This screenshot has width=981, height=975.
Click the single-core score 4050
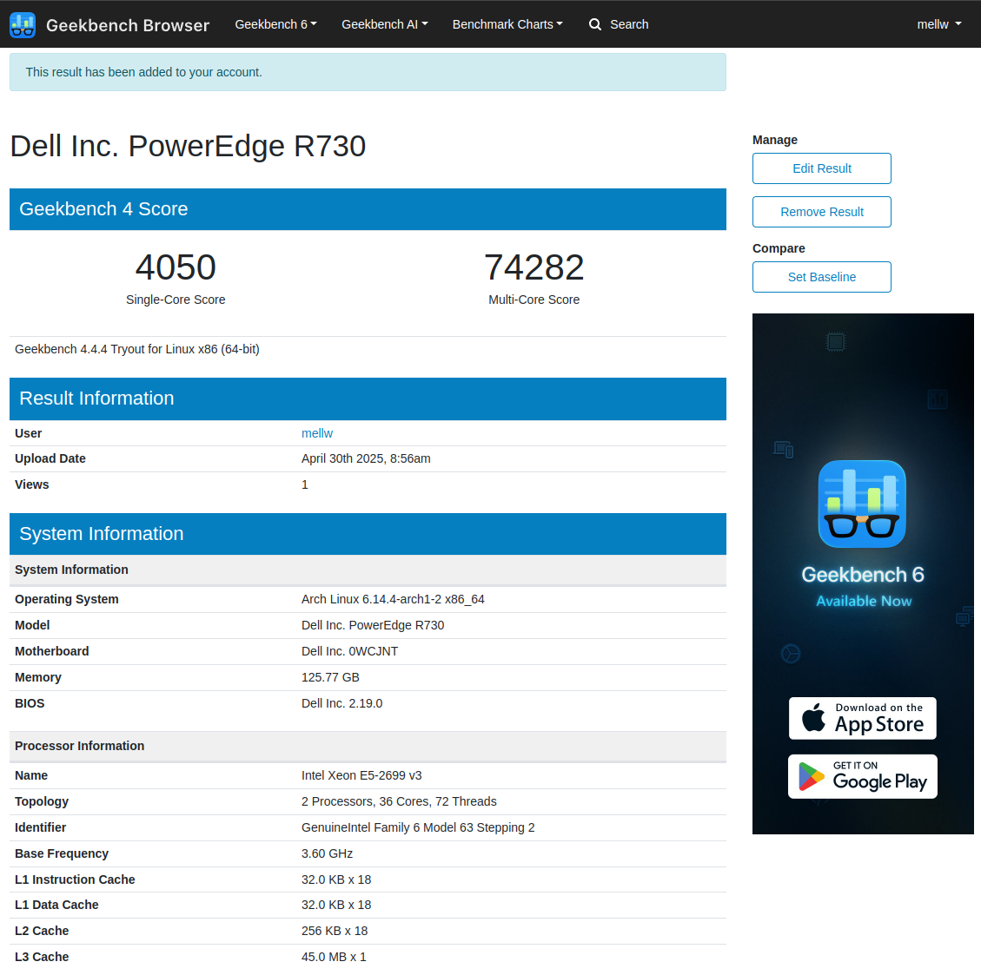pos(176,267)
